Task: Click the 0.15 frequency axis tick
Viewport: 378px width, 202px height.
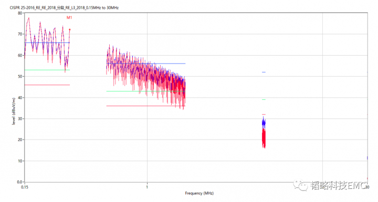Action: [25, 187]
